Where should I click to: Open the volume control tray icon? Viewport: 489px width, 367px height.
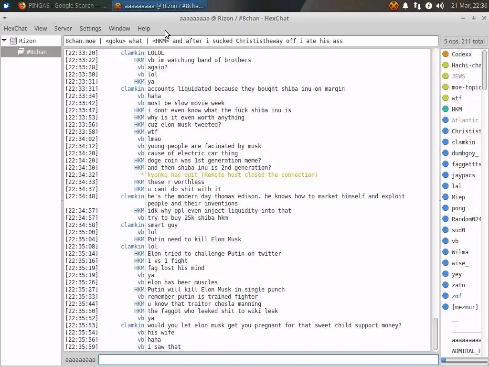coord(440,6)
